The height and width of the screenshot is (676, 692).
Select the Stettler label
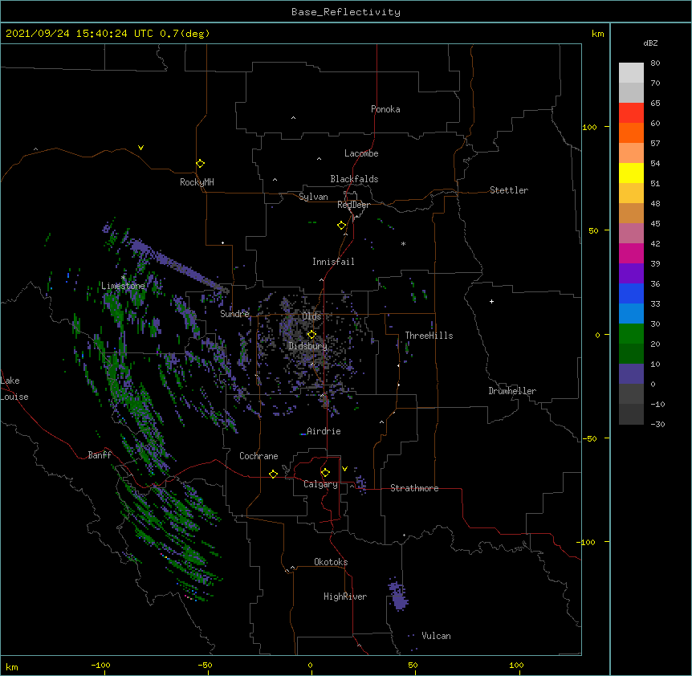(x=509, y=190)
